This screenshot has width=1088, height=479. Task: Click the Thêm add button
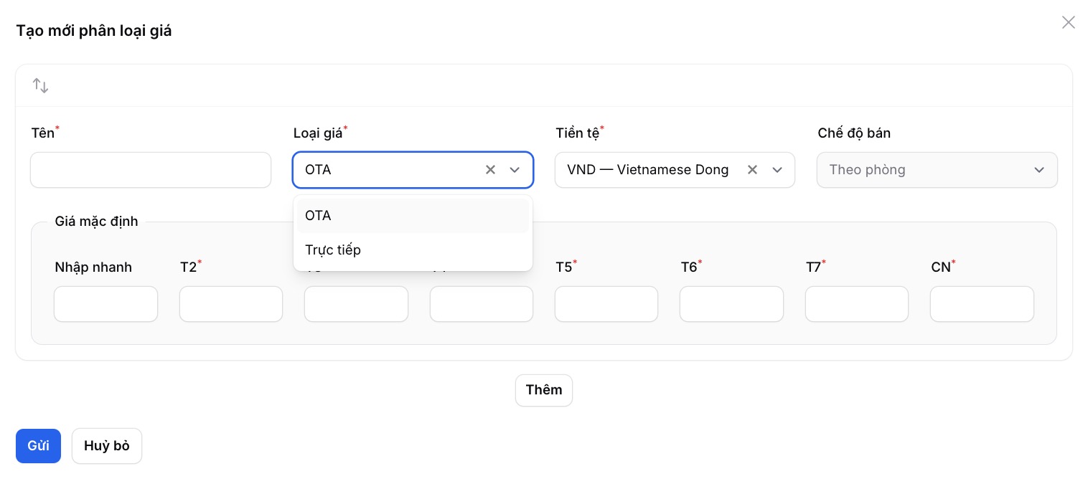click(543, 390)
